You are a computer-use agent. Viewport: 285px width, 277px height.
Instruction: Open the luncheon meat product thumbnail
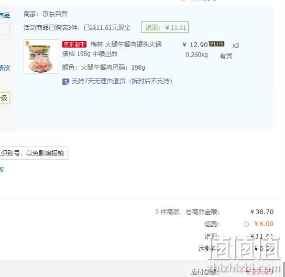(x=41, y=57)
